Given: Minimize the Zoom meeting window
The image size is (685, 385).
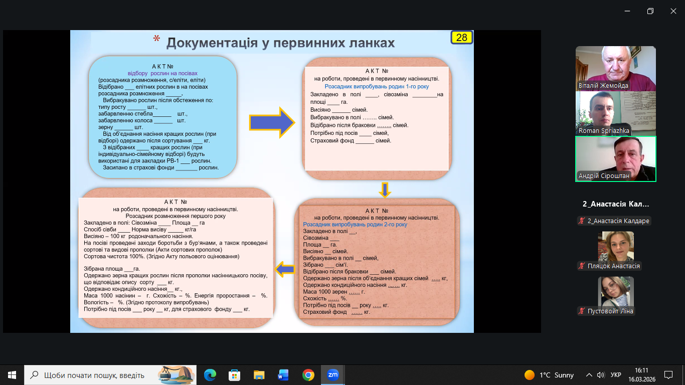Looking at the screenshot, I should tap(627, 11).
